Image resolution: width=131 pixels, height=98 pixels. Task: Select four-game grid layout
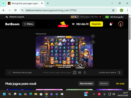pyautogui.click(x=85, y=72)
